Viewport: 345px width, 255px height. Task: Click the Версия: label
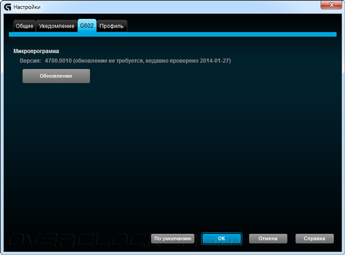tap(30, 61)
